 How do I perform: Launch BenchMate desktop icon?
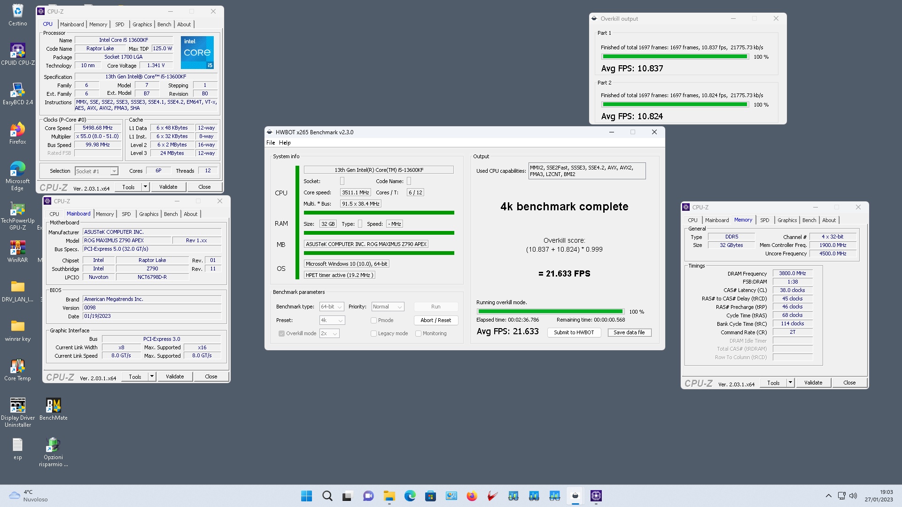coord(53,409)
